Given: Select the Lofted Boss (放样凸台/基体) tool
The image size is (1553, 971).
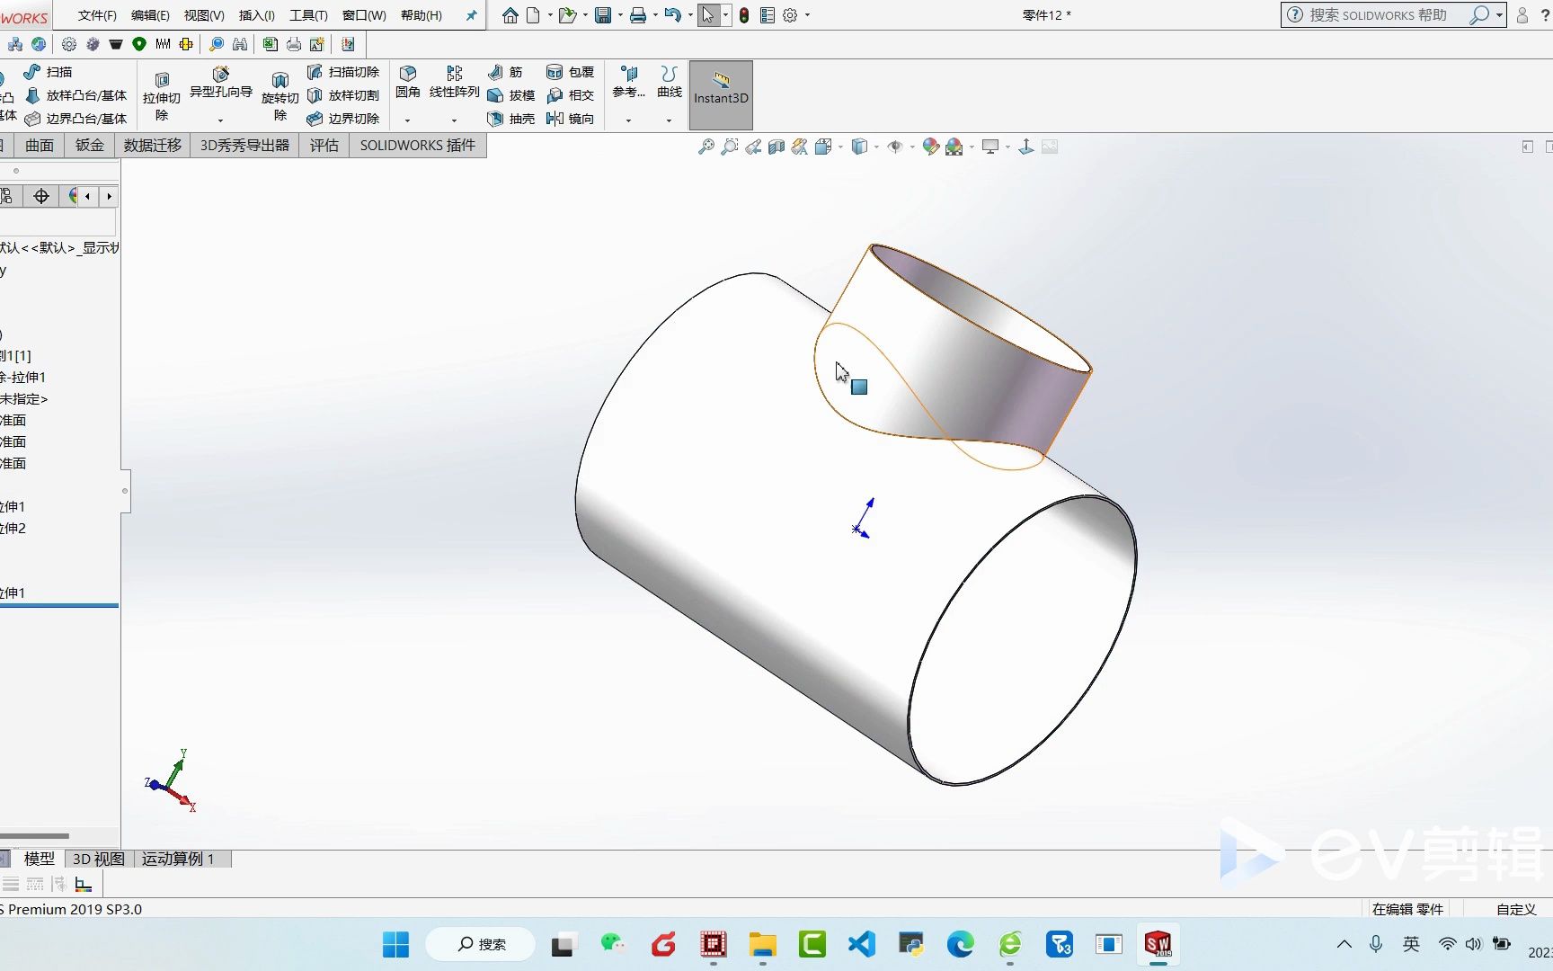Looking at the screenshot, I should tap(75, 95).
